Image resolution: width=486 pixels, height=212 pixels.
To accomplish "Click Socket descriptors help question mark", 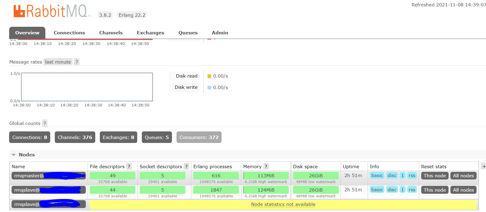I will click(186, 166).
